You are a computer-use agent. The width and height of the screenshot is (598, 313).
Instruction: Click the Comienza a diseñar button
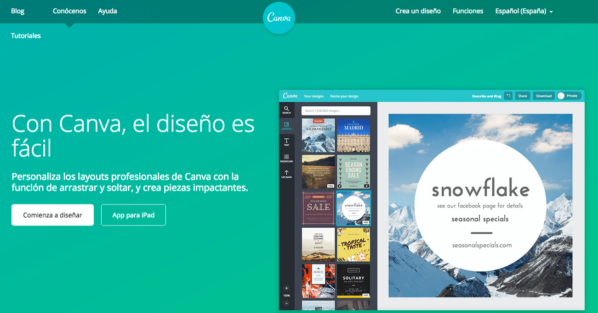[x=52, y=215]
